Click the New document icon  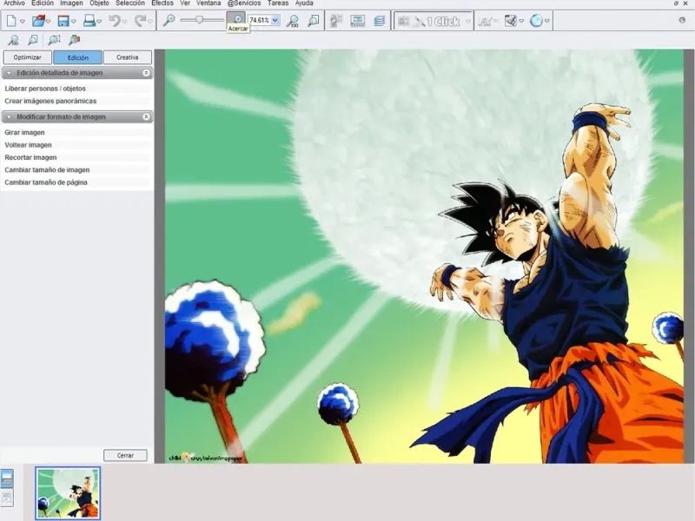click(10, 20)
